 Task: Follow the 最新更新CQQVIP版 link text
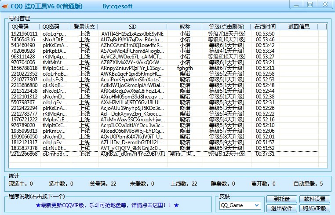[x=107, y=205]
